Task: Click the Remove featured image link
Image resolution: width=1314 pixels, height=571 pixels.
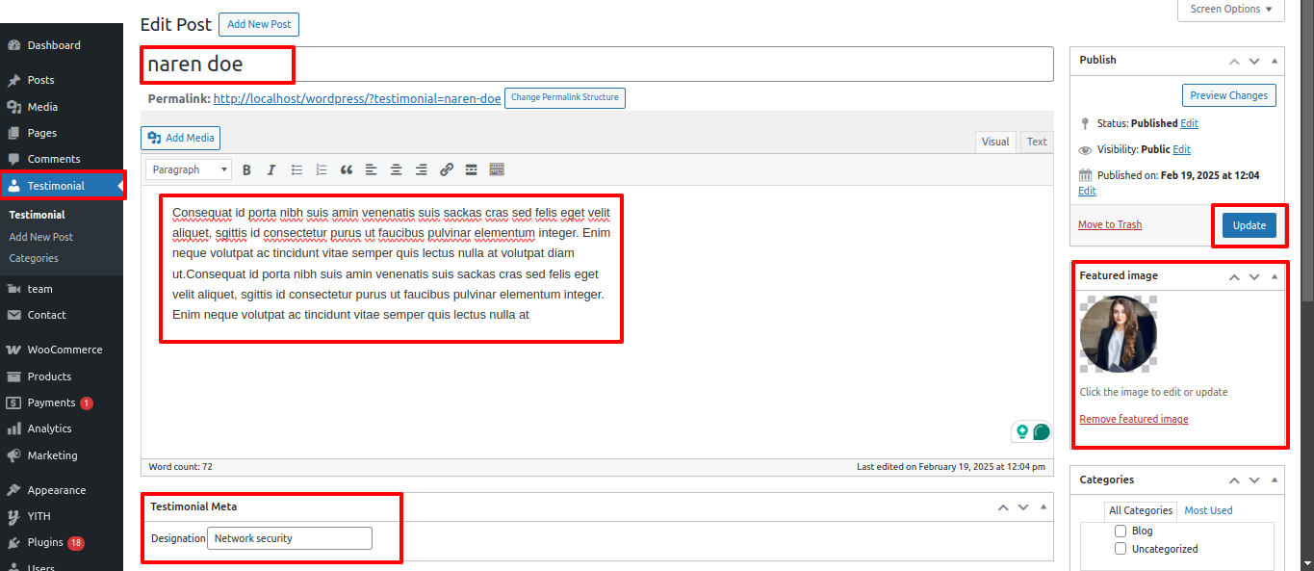Action: pos(1133,419)
